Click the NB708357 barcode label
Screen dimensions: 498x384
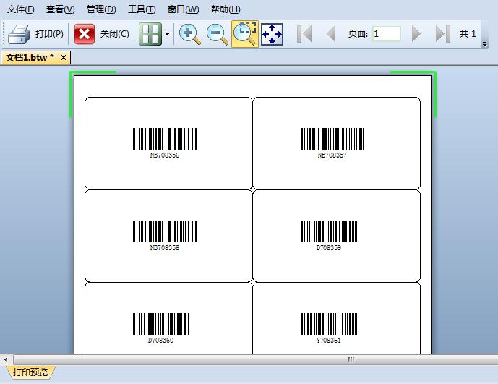tap(332, 142)
